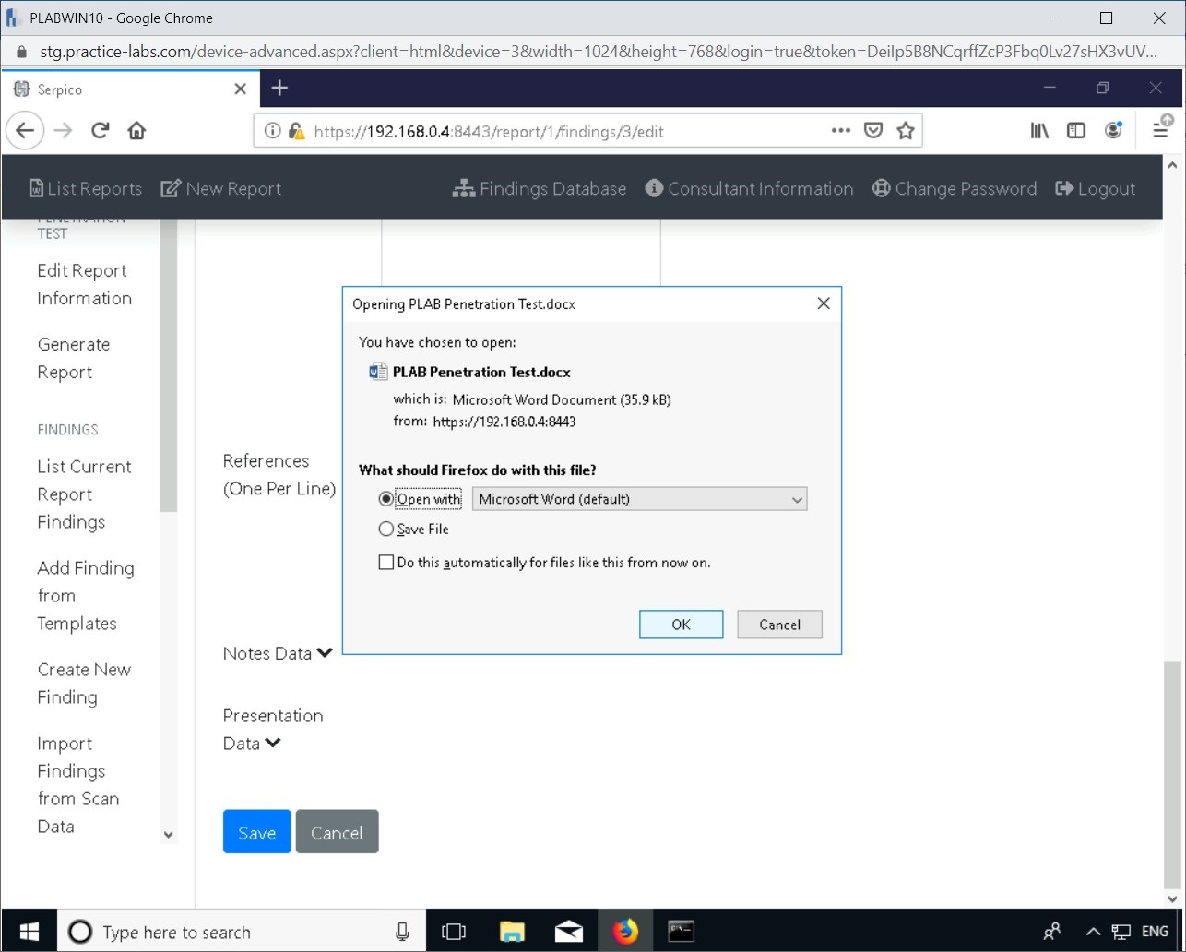Open the Firefox hamburger menu
The height and width of the screenshot is (952, 1186).
point(1160,131)
